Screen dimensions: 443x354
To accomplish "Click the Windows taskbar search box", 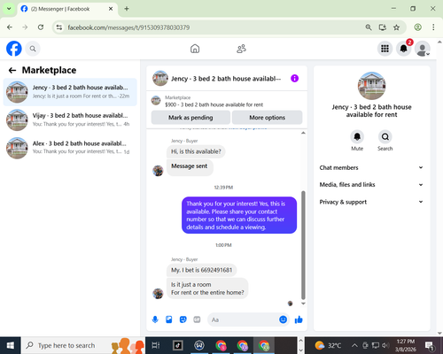I will click(x=83, y=345).
